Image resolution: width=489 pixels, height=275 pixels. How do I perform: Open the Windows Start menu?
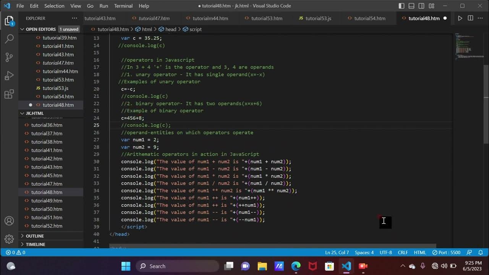pos(126,266)
